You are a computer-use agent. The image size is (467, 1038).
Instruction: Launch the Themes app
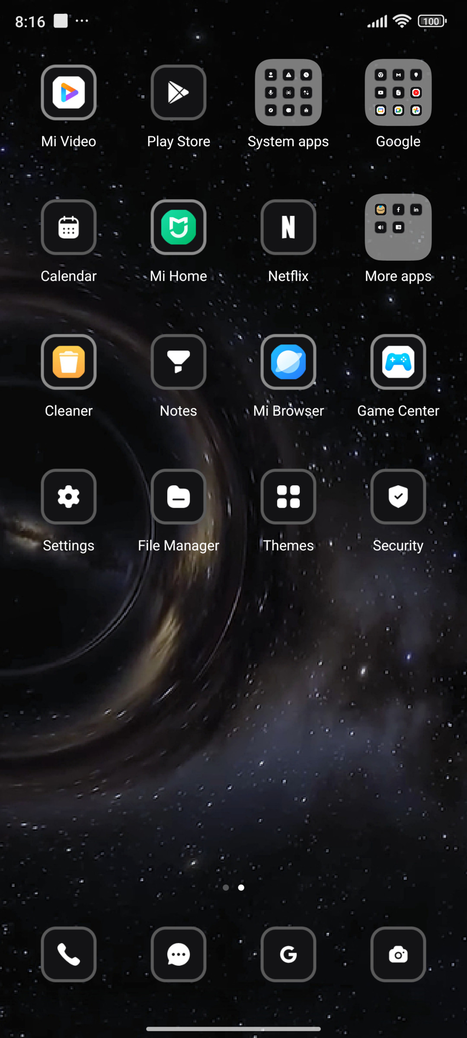[x=288, y=497]
